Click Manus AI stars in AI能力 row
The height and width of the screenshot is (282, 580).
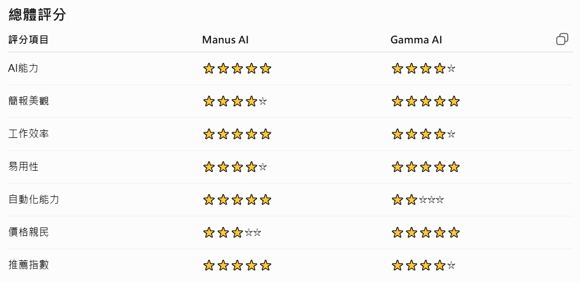[237, 68]
